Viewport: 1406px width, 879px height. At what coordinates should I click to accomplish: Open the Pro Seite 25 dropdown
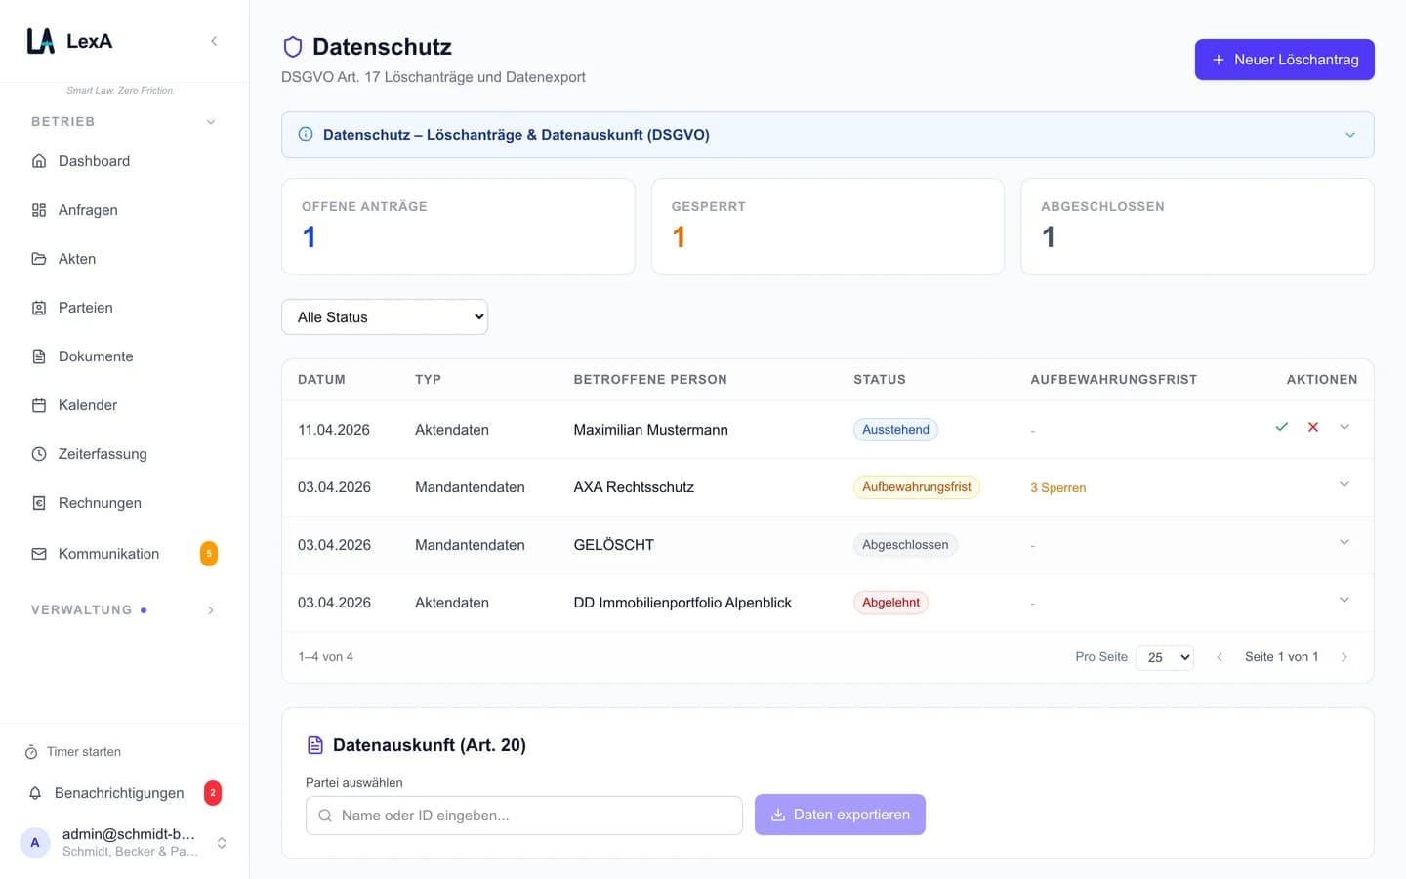(x=1165, y=657)
